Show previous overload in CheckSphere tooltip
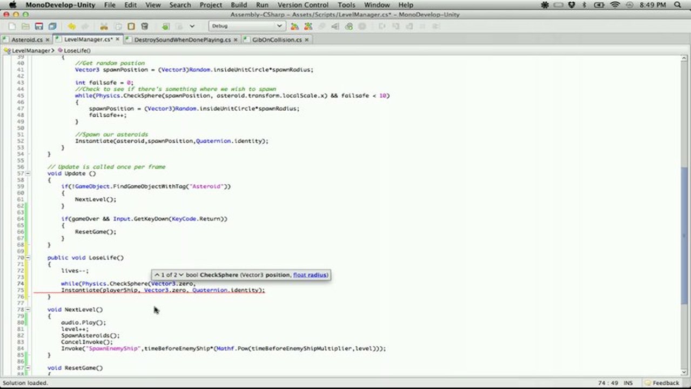 point(157,275)
